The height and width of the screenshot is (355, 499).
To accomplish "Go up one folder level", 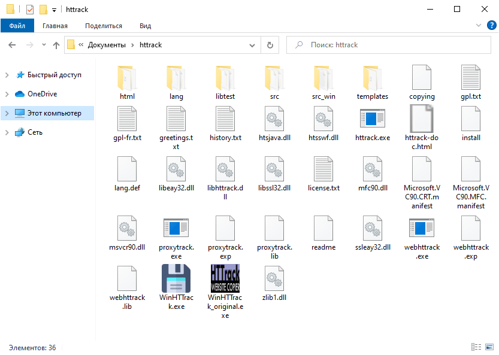I will coord(56,45).
